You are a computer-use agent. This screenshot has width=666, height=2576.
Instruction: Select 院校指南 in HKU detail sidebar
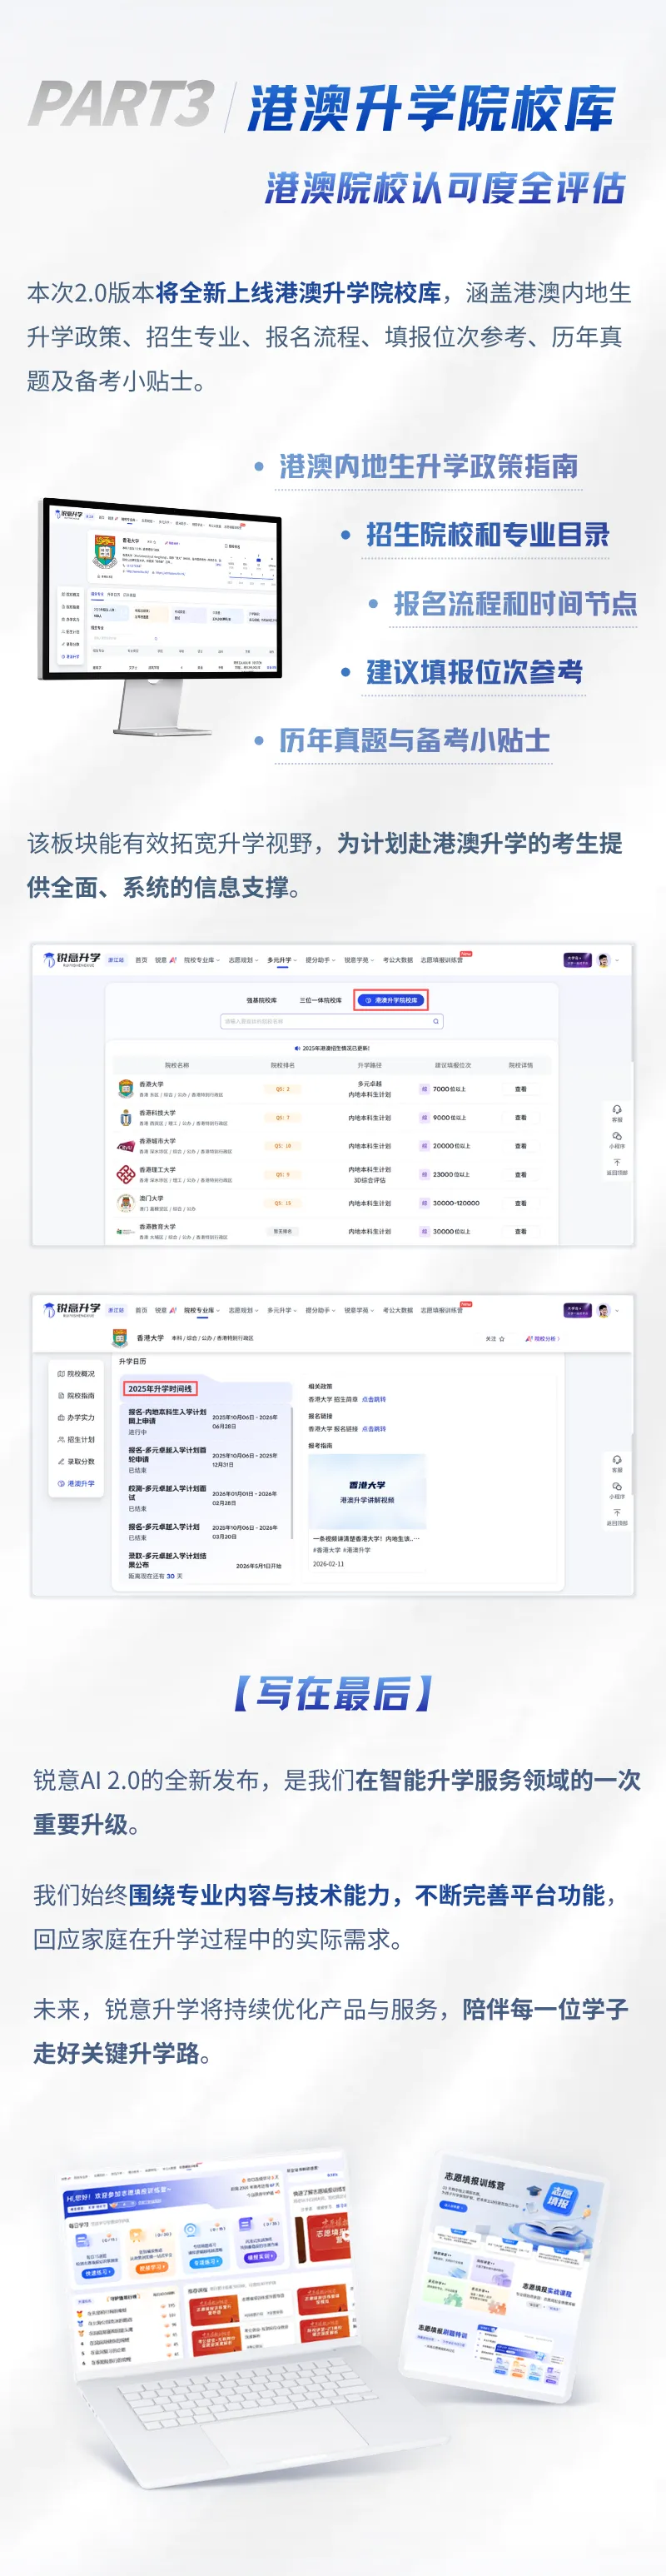77,1396
